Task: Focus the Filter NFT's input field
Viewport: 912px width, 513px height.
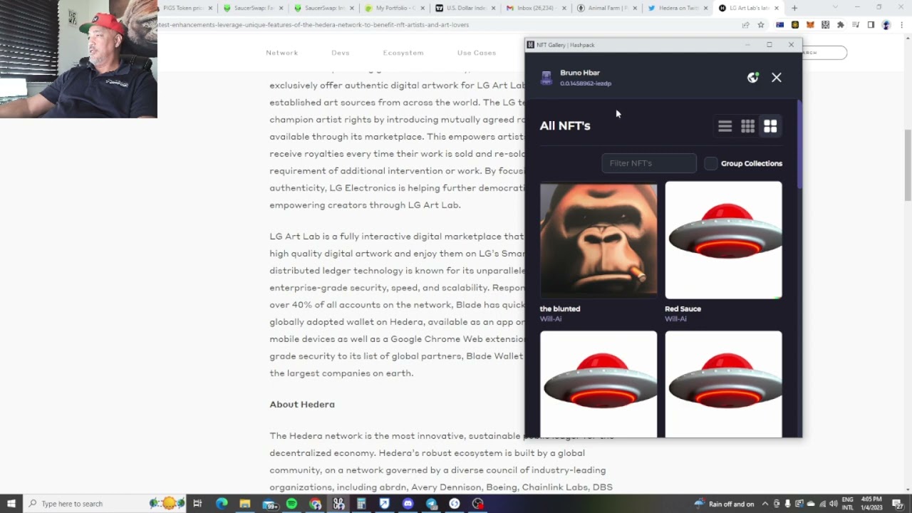Action: (649, 163)
